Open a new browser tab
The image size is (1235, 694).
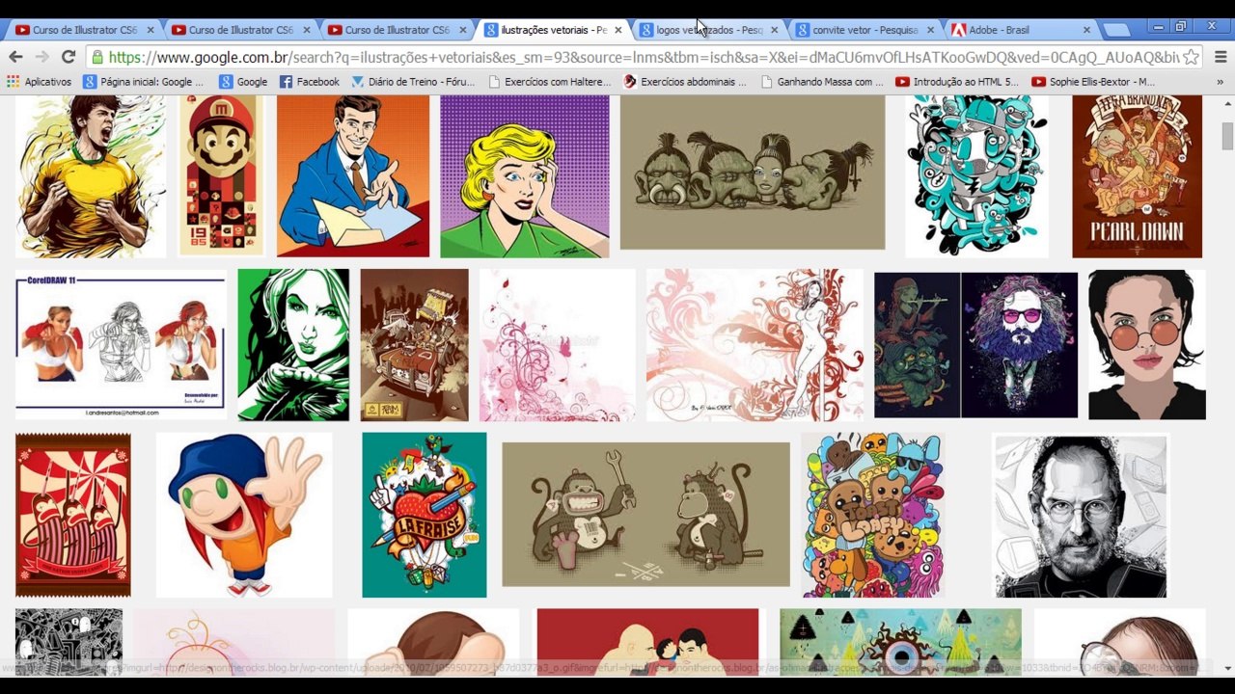1116,30
